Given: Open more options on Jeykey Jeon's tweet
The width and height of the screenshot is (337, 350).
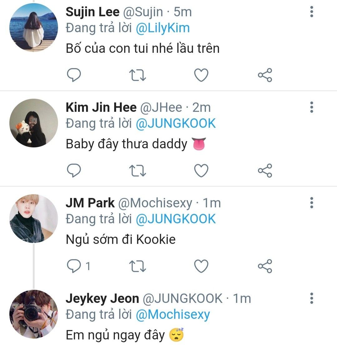Looking at the screenshot, I should [312, 298].
